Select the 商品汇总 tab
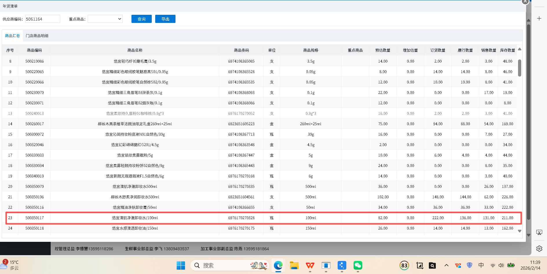Image resolution: width=547 pixels, height=274 pixels. point(12,36)
